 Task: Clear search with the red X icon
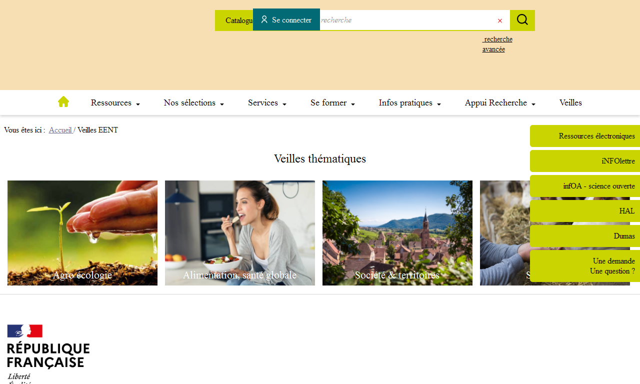pos(499,20)
